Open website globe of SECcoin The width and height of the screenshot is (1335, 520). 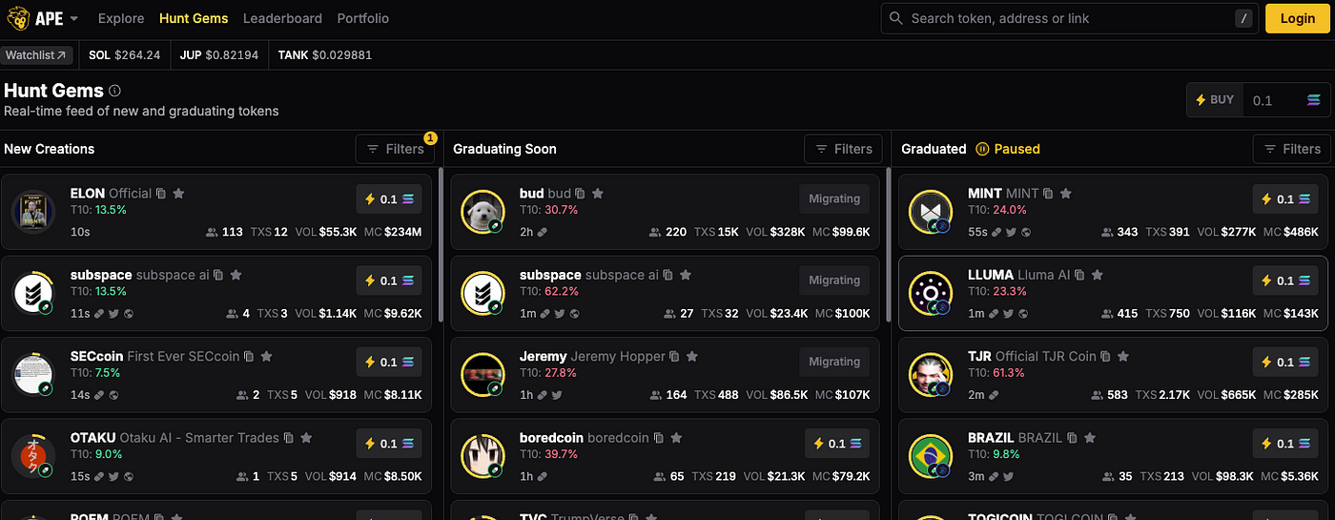[x=114, y=394]
